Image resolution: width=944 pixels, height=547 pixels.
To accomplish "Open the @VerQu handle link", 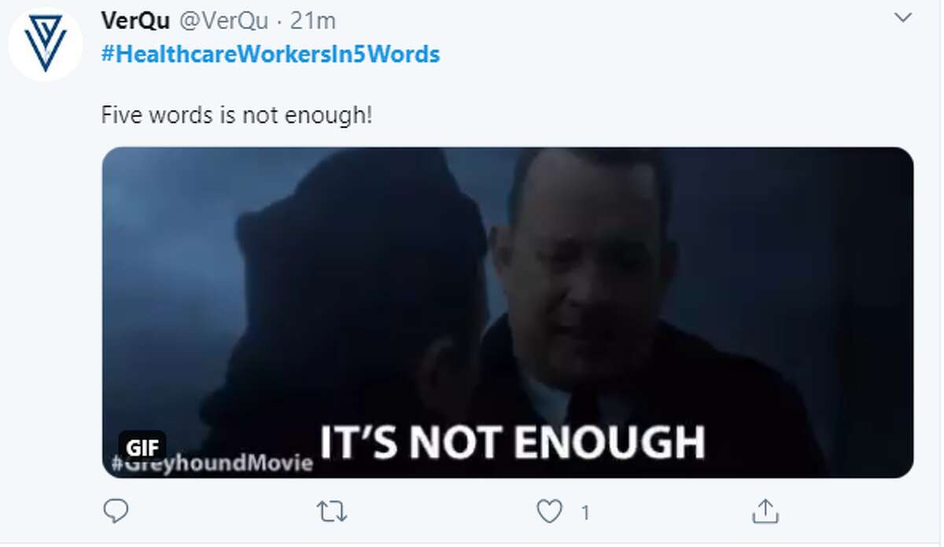I will (x=223, y=21).
